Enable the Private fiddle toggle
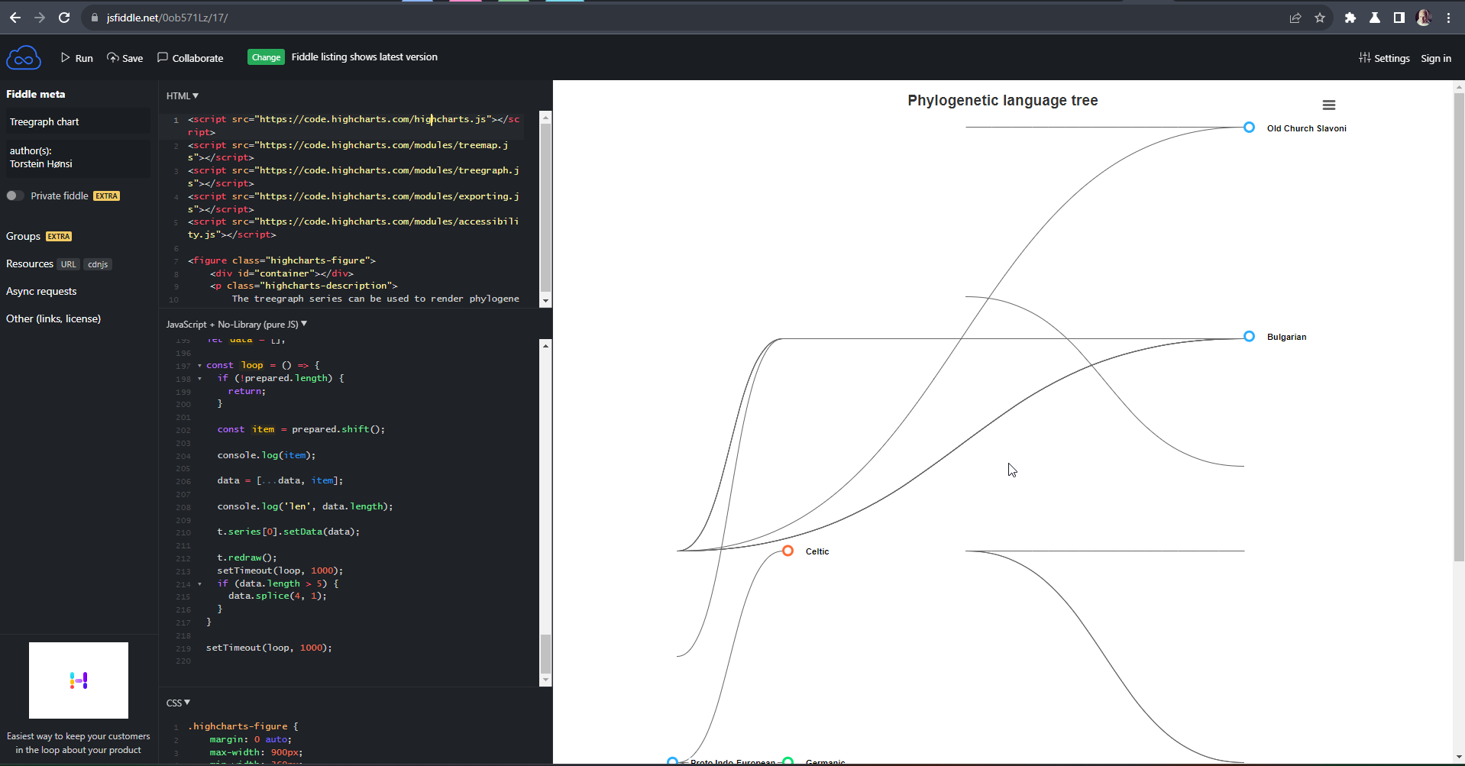The image size is (1465, 766). [x=14, y=196]
